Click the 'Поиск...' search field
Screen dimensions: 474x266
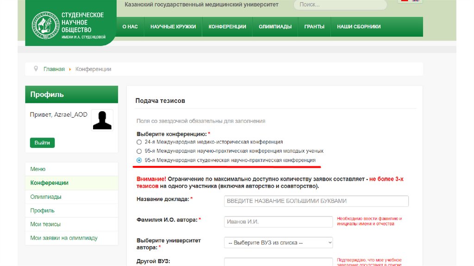[340, 5]
